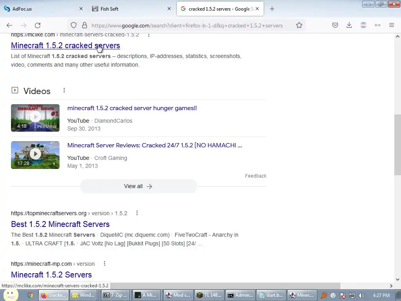Switch to the 'Wind...' taskbar window
Image resolution: width=401 pixels, height=301 pixels.
[x=83, y=295]
